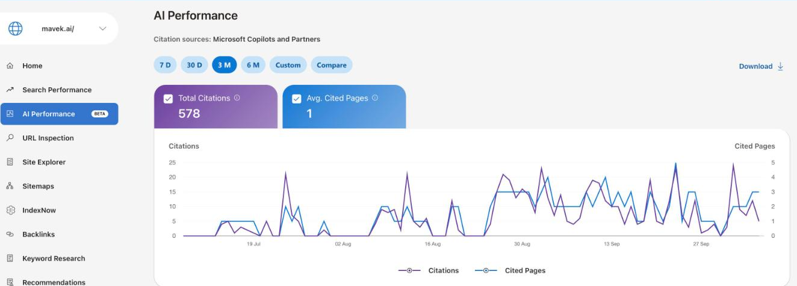Click the AI Performance sidebar icon
Image resolution: width=797 pixels, height=286 pixels.
pos(10,114)
